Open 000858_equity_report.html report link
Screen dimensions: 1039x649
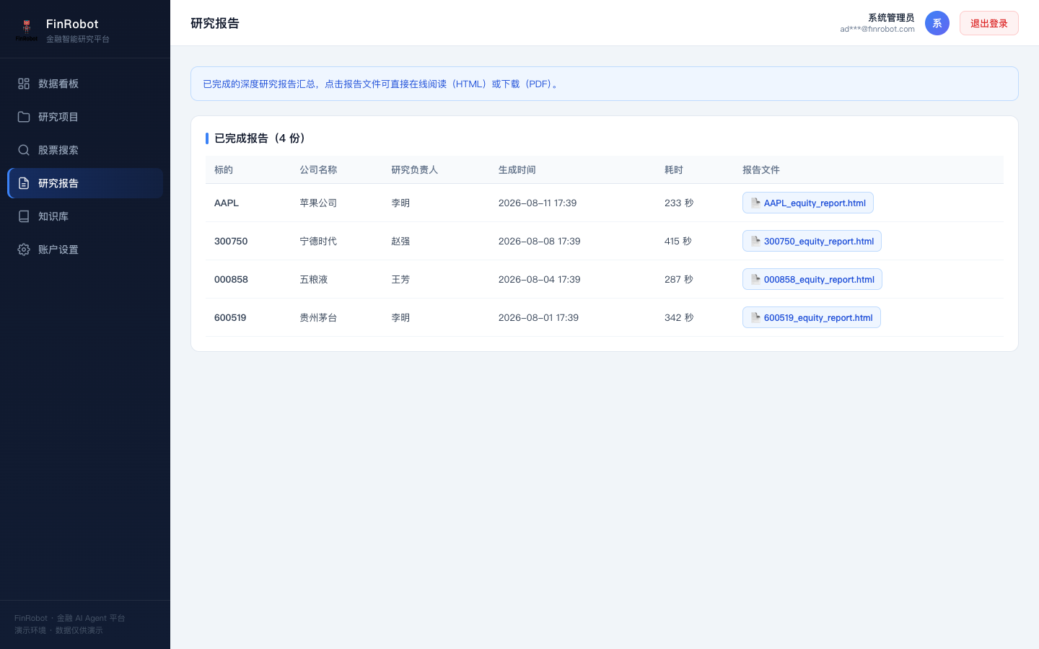pyautogui.click(x=812, y=279)
